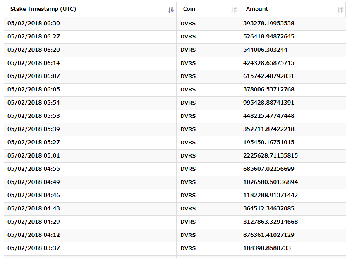
Task: Click the Coin column sort arrows
Action: point(234,10)
